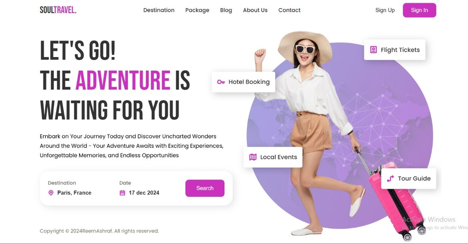Open the Hotel Booking card
This screenshot has height=244, width=468.
[x=243, y=82]
